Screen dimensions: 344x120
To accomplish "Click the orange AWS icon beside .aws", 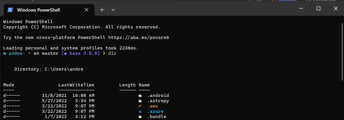I will (140, 106).
